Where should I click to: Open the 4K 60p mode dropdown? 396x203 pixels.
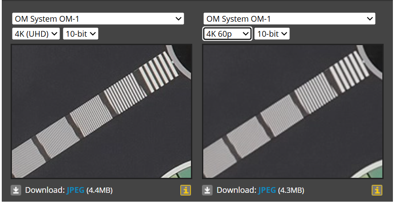pos(227,34)
